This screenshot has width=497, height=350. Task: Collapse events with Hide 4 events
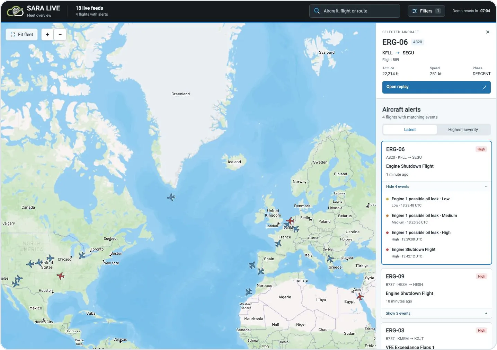point(398,186)
